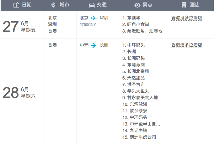Image resolution: width=214 pixels, height=144 pixels.
Task: Click departure 北京 in the transport column
Action: (x=84, y=18)
